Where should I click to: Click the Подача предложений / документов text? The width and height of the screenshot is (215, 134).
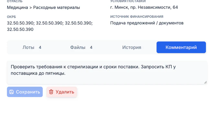147,23
